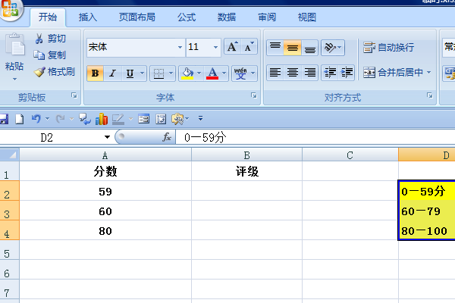Align text right
The width and height of the screenshot is (455, 303).
310,72
